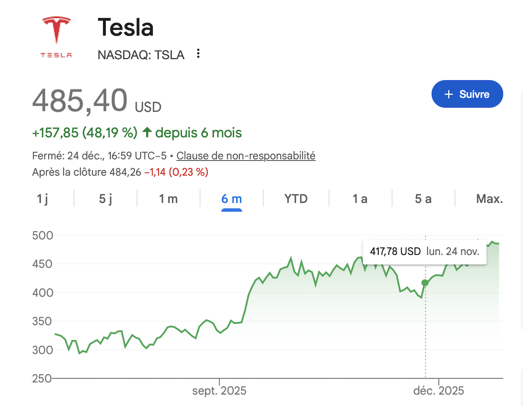Click the green upward arrow next to 48,19 %
The height and width of the screenshot is (406, 523).
pos(147,132)
